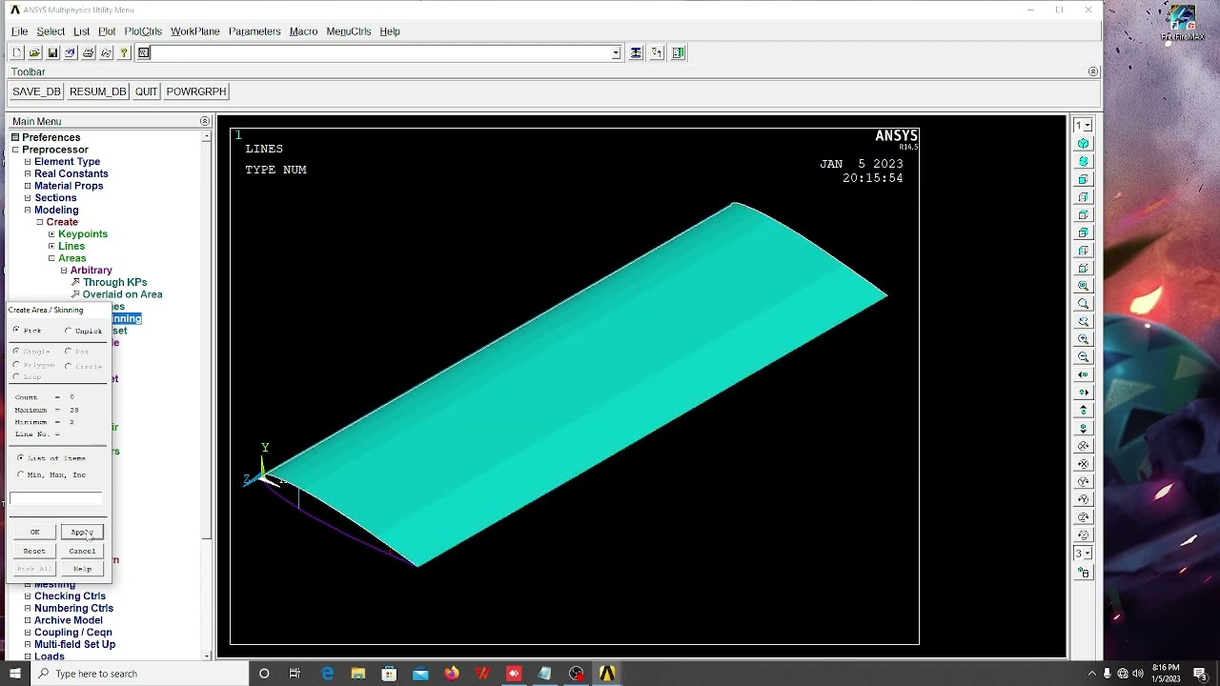The width and height of the screenshot is (1220, 686).
Task: Click the Pan-Zoom-Rotate toolbar icon
Action: click(x=71, y=53)
